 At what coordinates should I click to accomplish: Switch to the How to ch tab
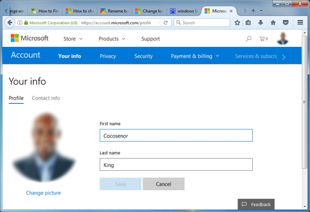point(80,11)
